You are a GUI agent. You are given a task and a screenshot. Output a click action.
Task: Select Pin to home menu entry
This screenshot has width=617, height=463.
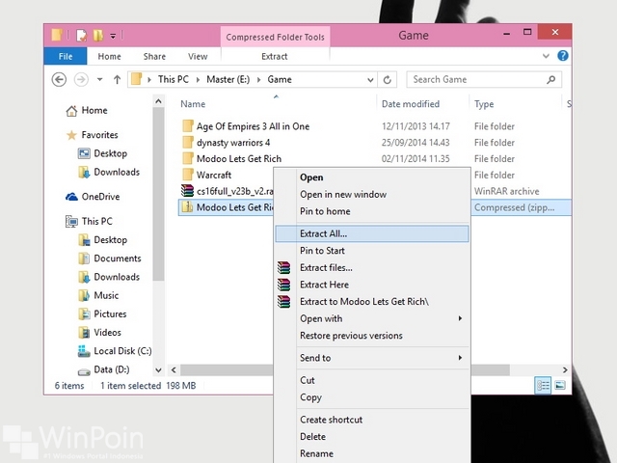372,211
